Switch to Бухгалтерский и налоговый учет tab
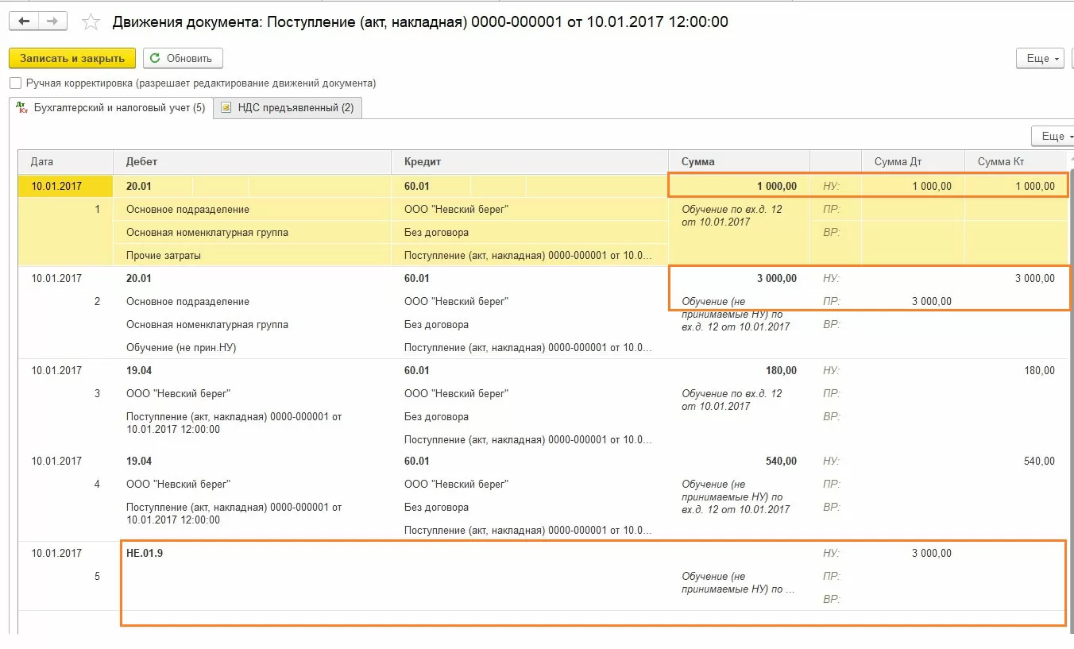Viewport: 1074px width, 649px height. tap(110, 108)
